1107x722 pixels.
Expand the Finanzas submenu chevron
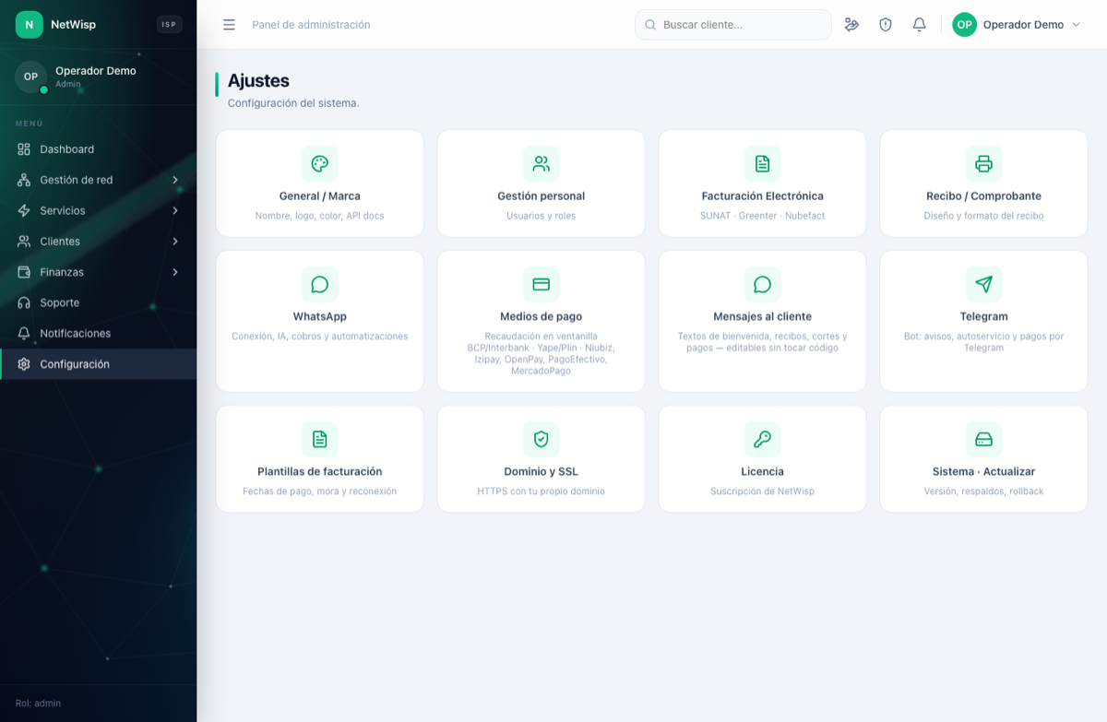point(175,272)
